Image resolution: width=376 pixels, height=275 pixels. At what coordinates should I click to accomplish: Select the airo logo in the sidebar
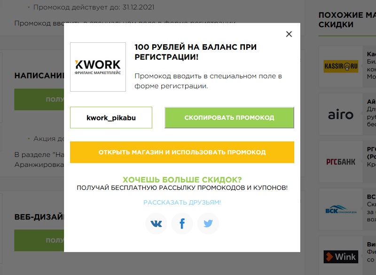click(341, 114)
